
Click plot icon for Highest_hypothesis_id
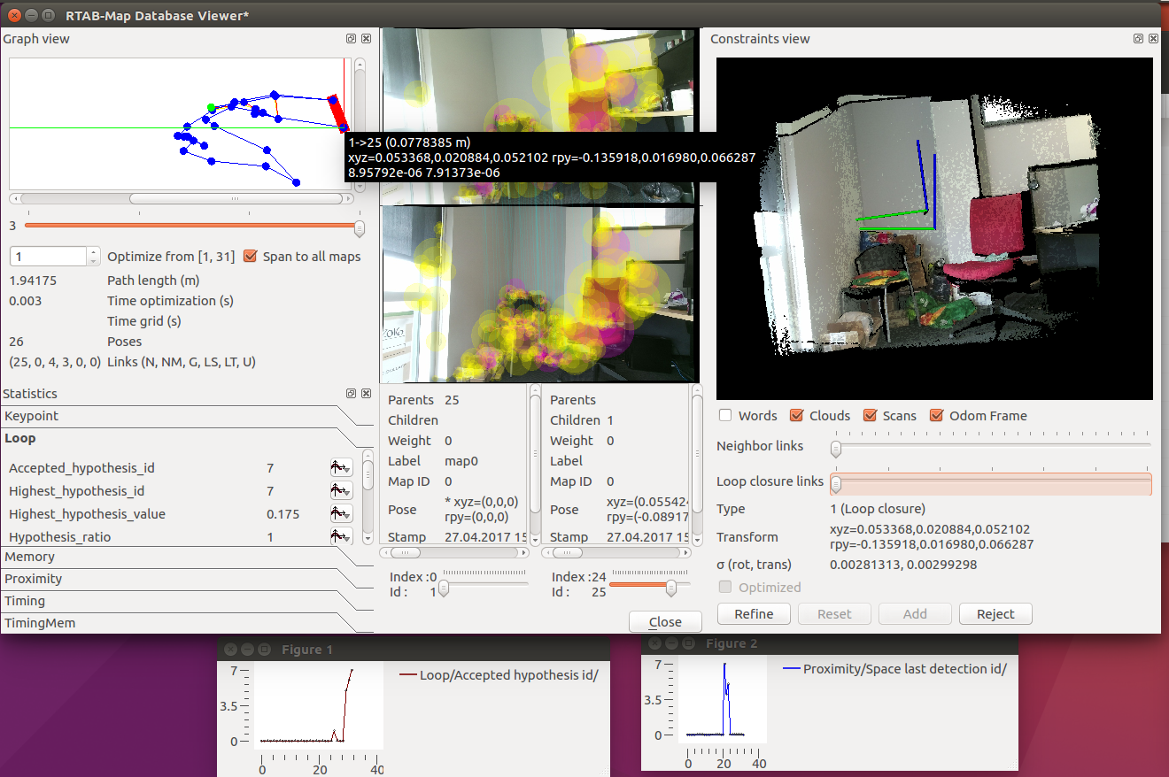coord(340,491)
